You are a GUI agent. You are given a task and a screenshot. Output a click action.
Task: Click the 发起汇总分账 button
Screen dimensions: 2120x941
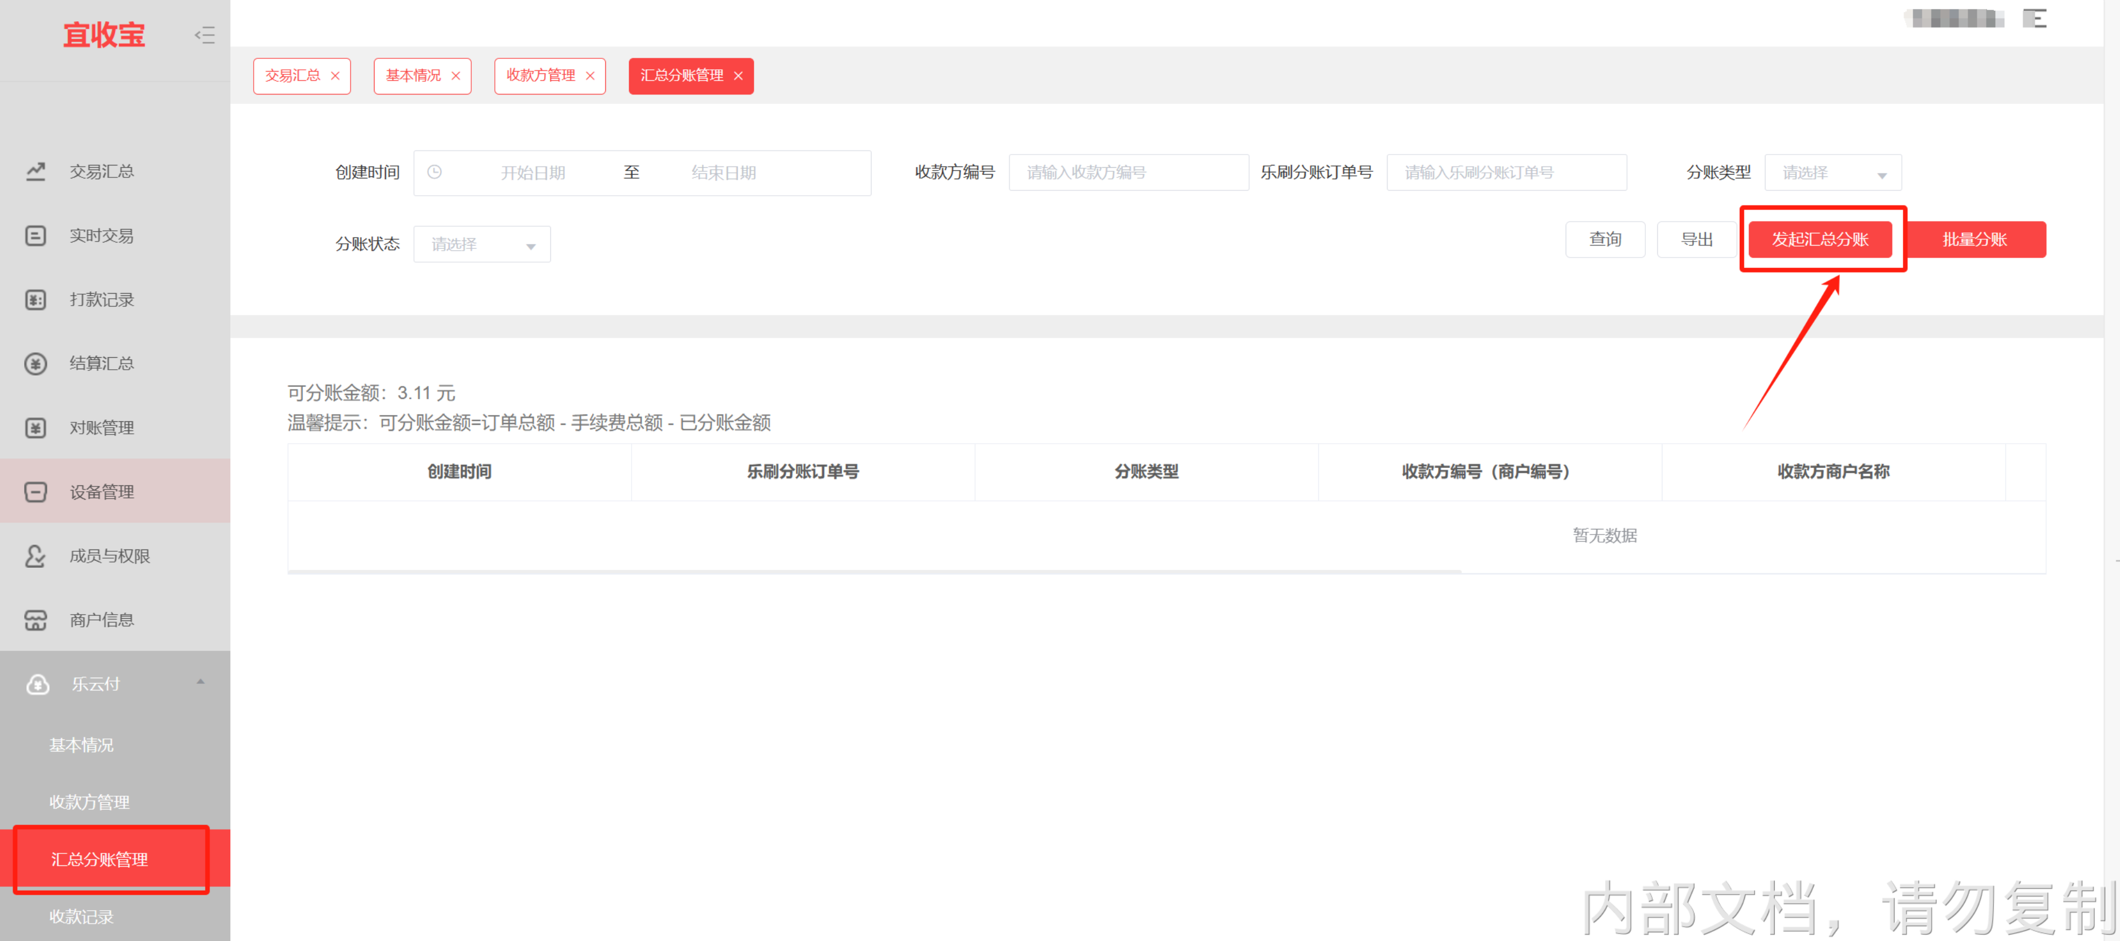(x=1819, y=239)
